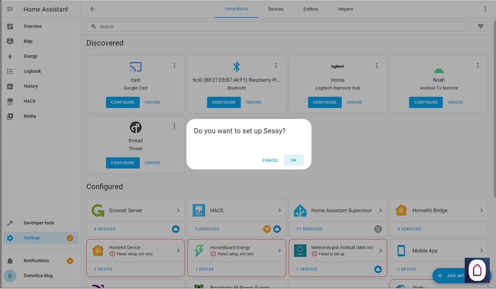Viewport: 496px width, 289px height.
Task: Click the Settings badge showing 2
Action: click(70, 238)
